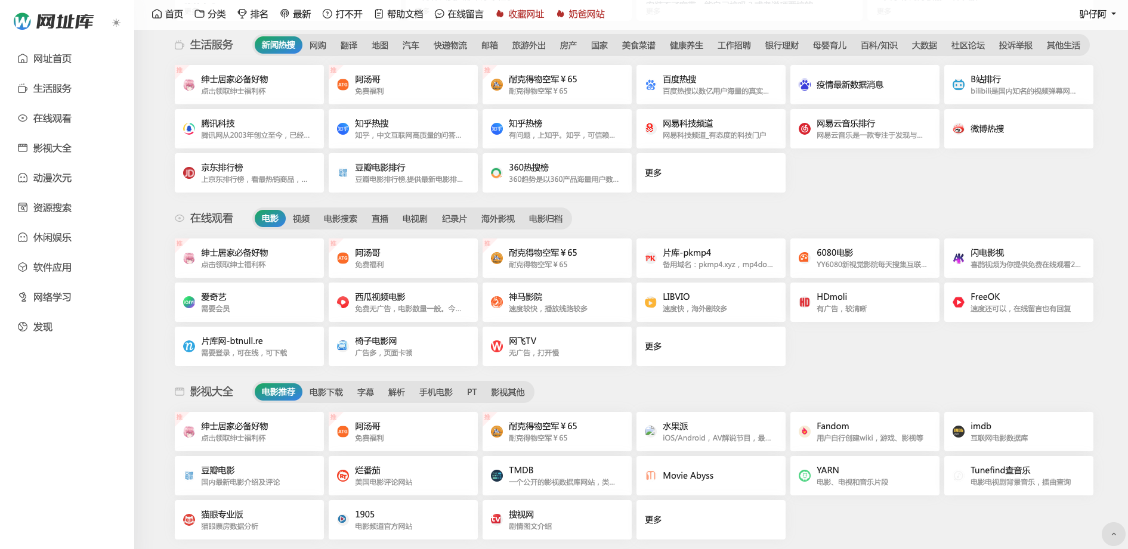1128x549 pixels.
Task: Switch to the 网购 tab
Action: click(318, 45)
